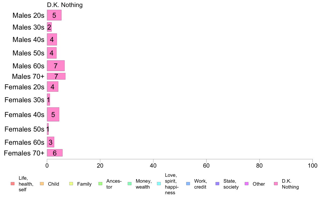Viewport: 320px width, 198px height.
Task: Click the Females 70+ bar
Action: tap(55, 153)
